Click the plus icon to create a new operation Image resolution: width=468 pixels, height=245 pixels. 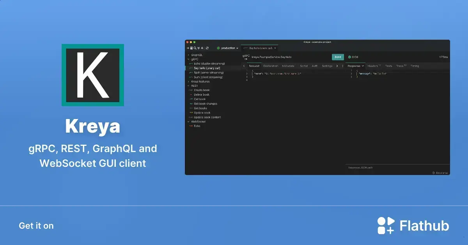click(188, 48)
